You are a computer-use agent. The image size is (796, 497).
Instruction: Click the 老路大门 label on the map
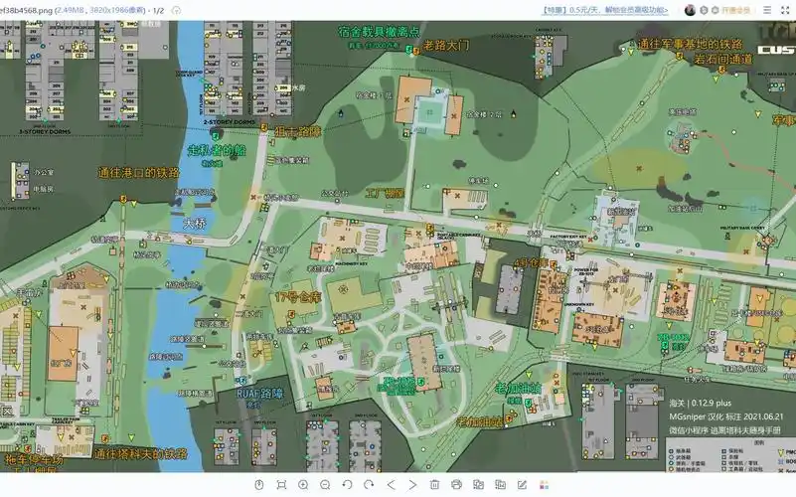(x=446, y=45)
